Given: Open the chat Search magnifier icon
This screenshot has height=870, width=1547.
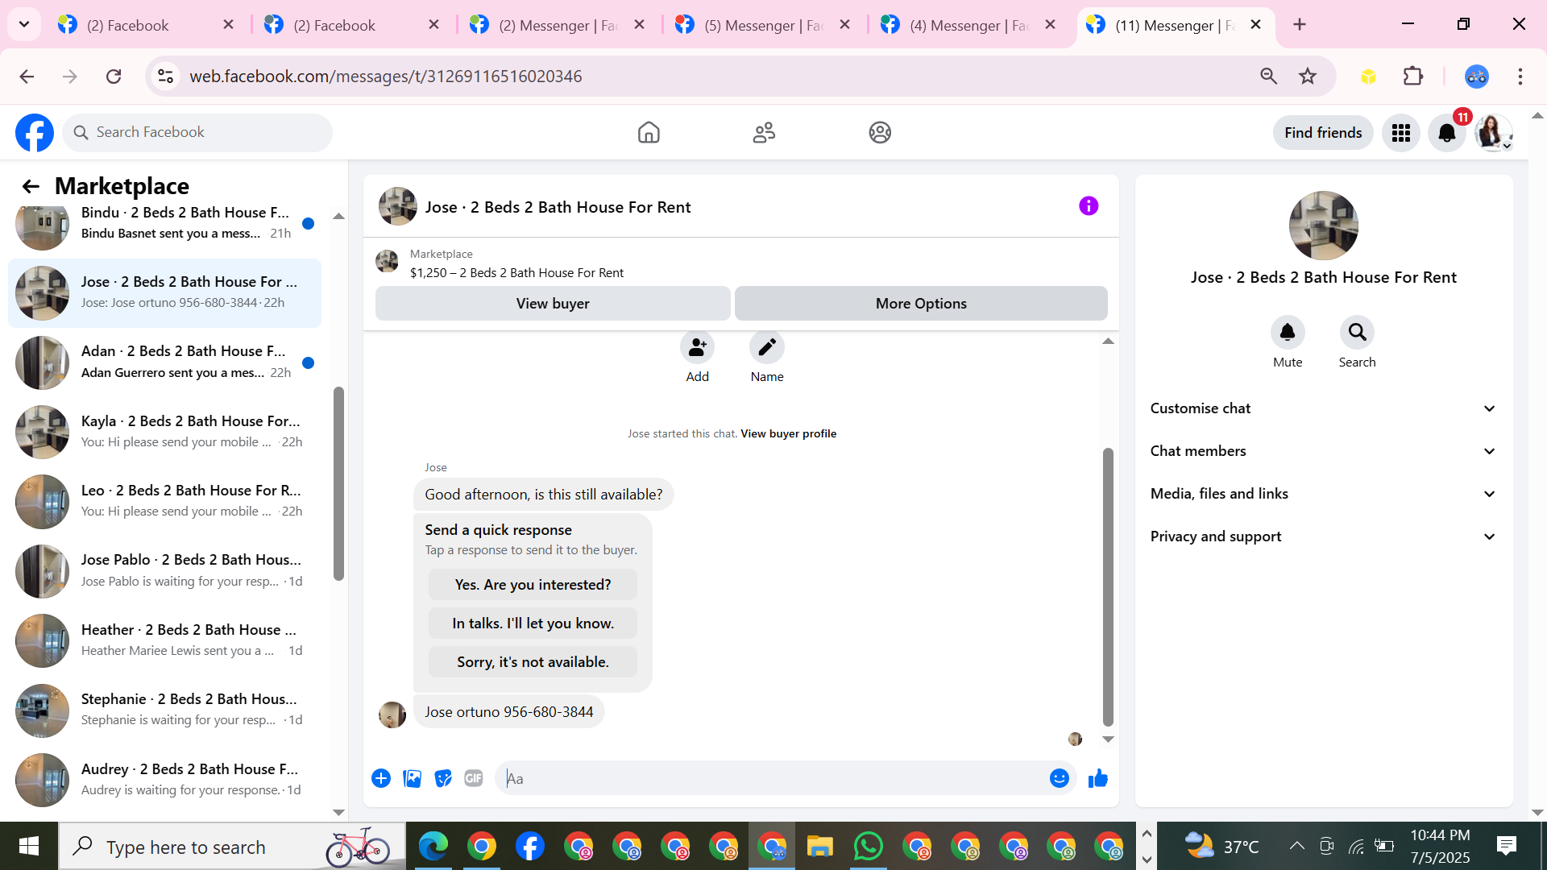Looking at the screenshot, I should [x=1357, y=333].
